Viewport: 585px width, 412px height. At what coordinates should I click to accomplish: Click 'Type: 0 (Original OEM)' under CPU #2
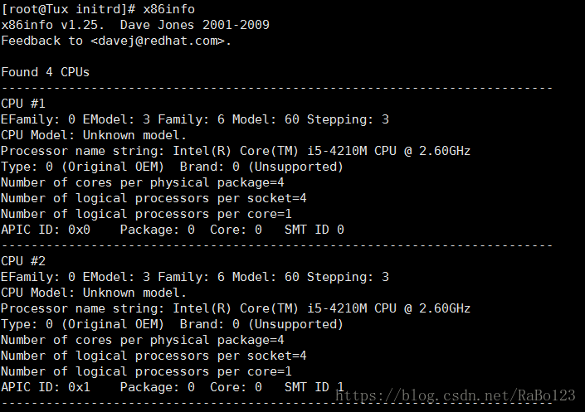pyautogui.click(x=82, y=324)
